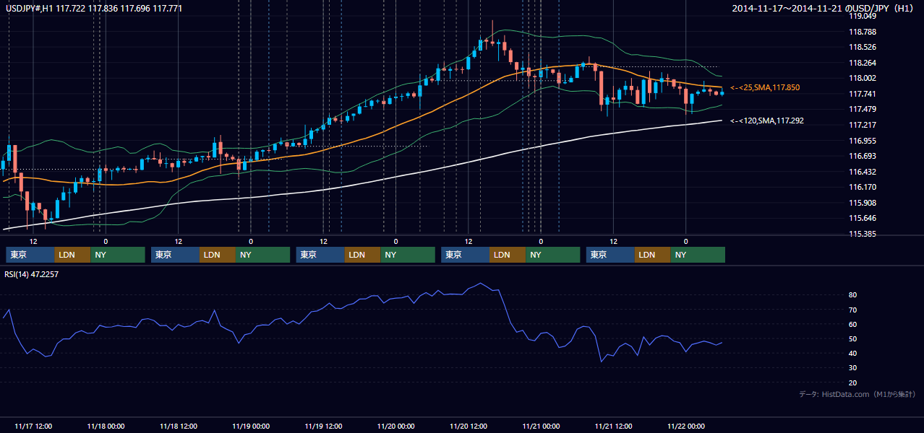Select the 11/19 00:00 date label
This screenshot has width=924, height=433.
point(251,426)
